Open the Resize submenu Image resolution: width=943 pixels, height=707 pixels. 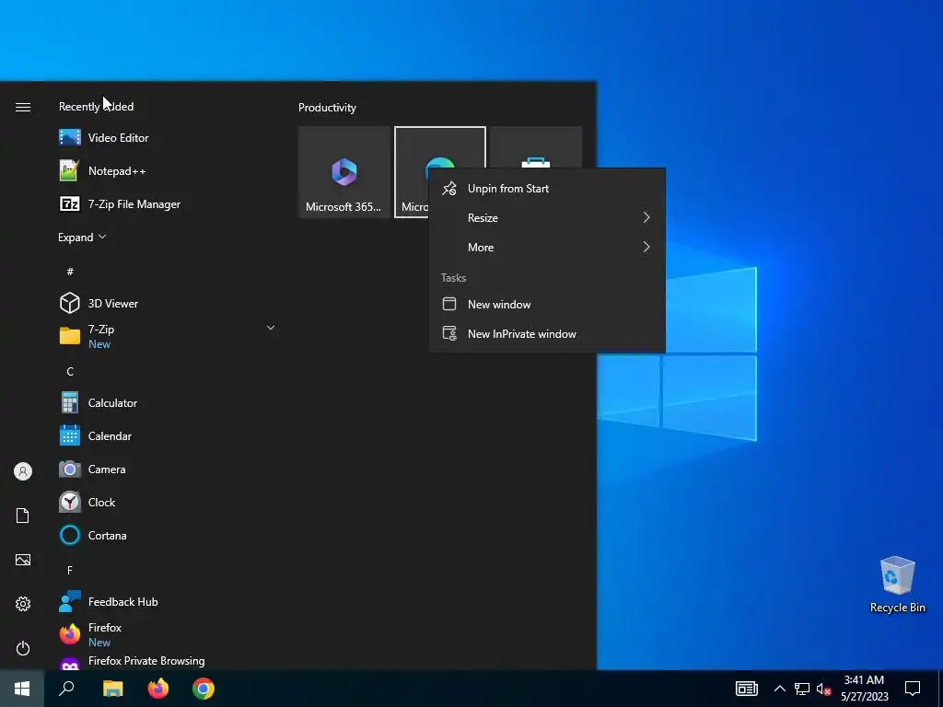[547, 217]
